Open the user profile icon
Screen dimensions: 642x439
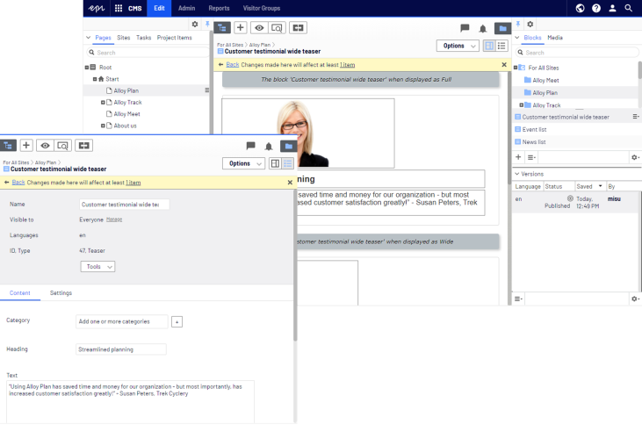pos(612,8)
